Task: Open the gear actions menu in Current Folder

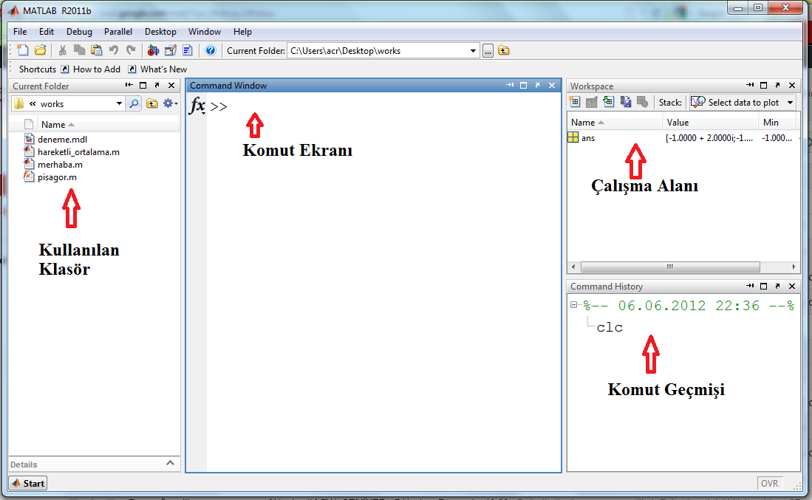Action: pos(170,103)
